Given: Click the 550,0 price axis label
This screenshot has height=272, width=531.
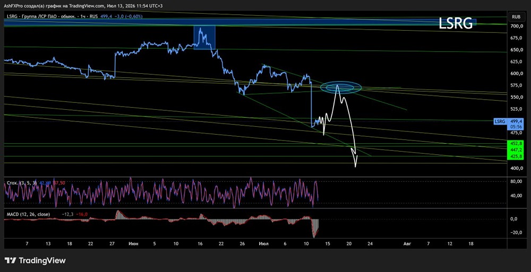Looking at the screenshot, I should pos(517,97).
